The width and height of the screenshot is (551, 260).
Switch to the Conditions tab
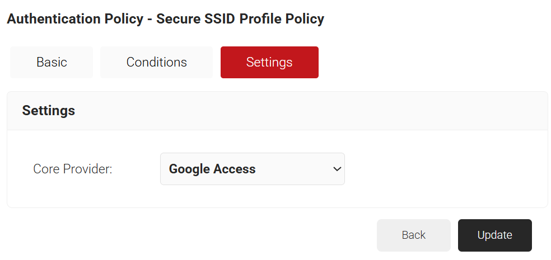pyautogui.click(x=156, y=62)
